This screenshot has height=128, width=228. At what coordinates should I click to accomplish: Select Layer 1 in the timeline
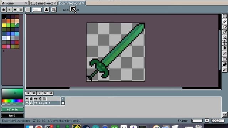(49, 103)
